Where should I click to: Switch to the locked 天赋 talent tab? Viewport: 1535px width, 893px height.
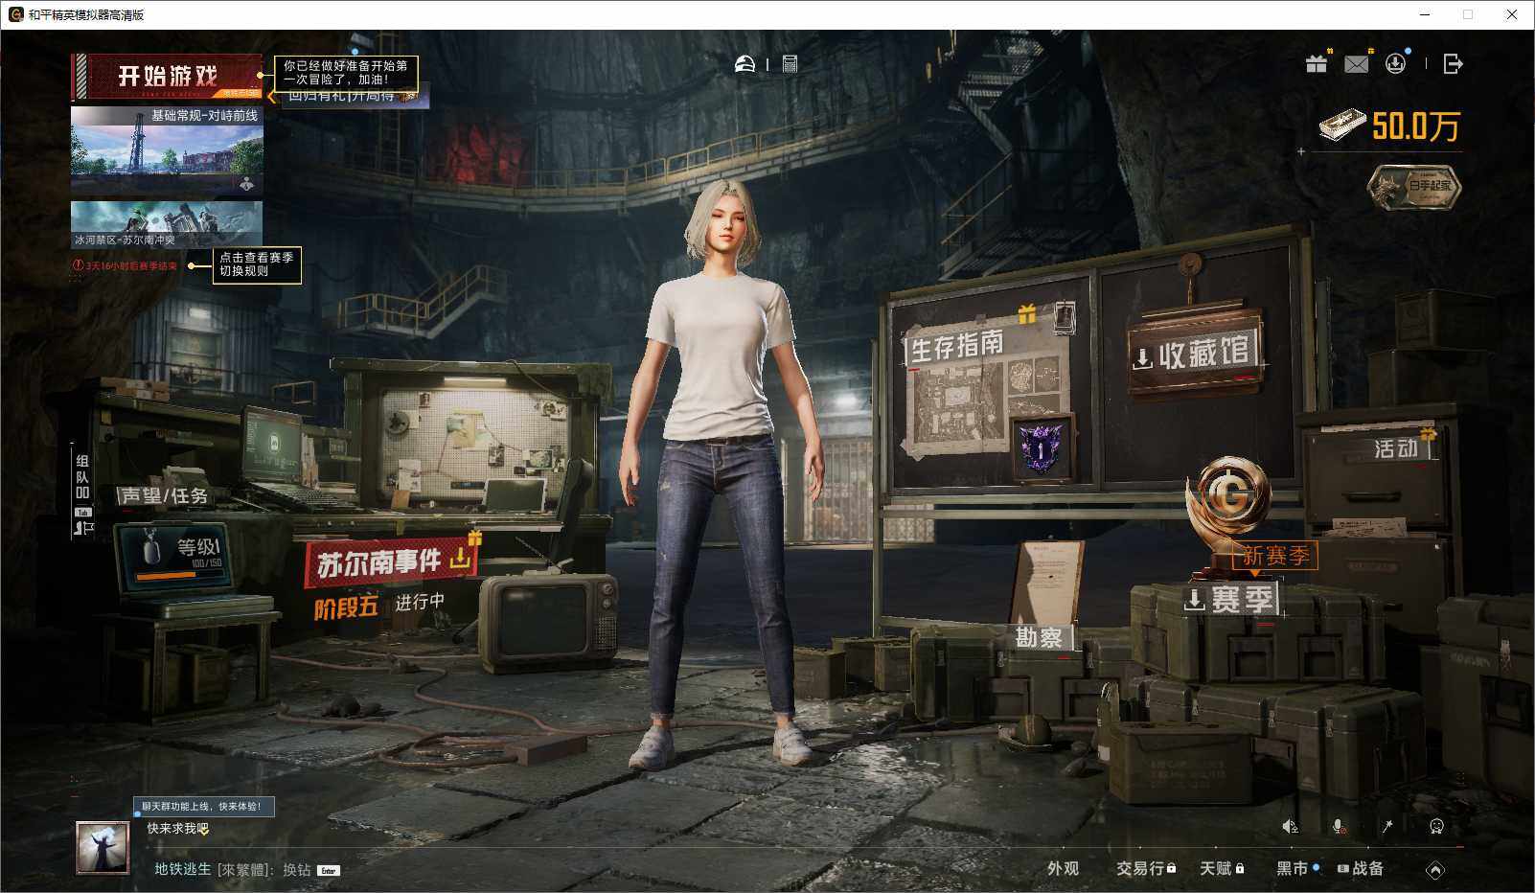point(1222,869)
